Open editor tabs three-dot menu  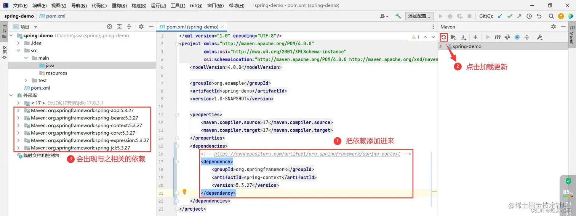[433, 27]
